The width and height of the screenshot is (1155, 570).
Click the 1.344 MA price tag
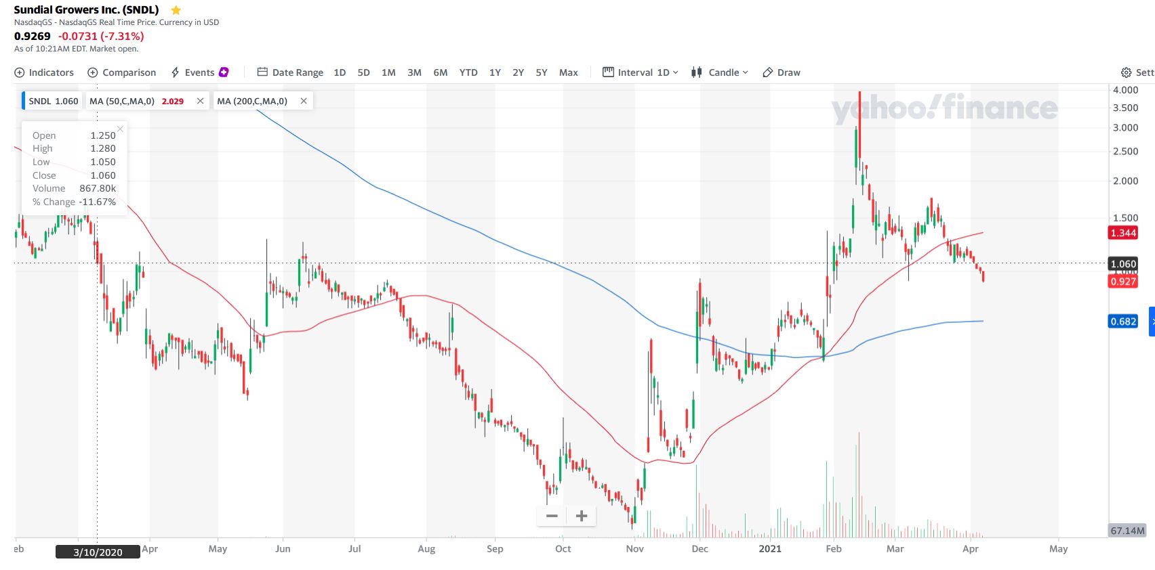click(1123, 233)
